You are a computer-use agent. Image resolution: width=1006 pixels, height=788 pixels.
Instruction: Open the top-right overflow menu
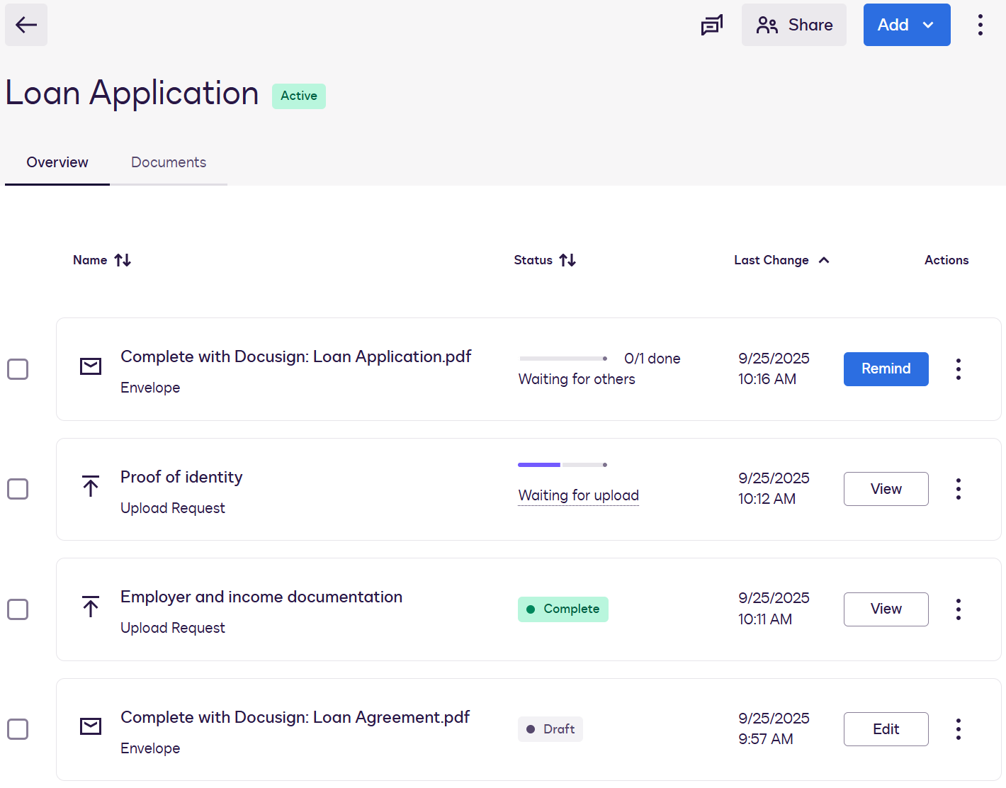[980, 25]
